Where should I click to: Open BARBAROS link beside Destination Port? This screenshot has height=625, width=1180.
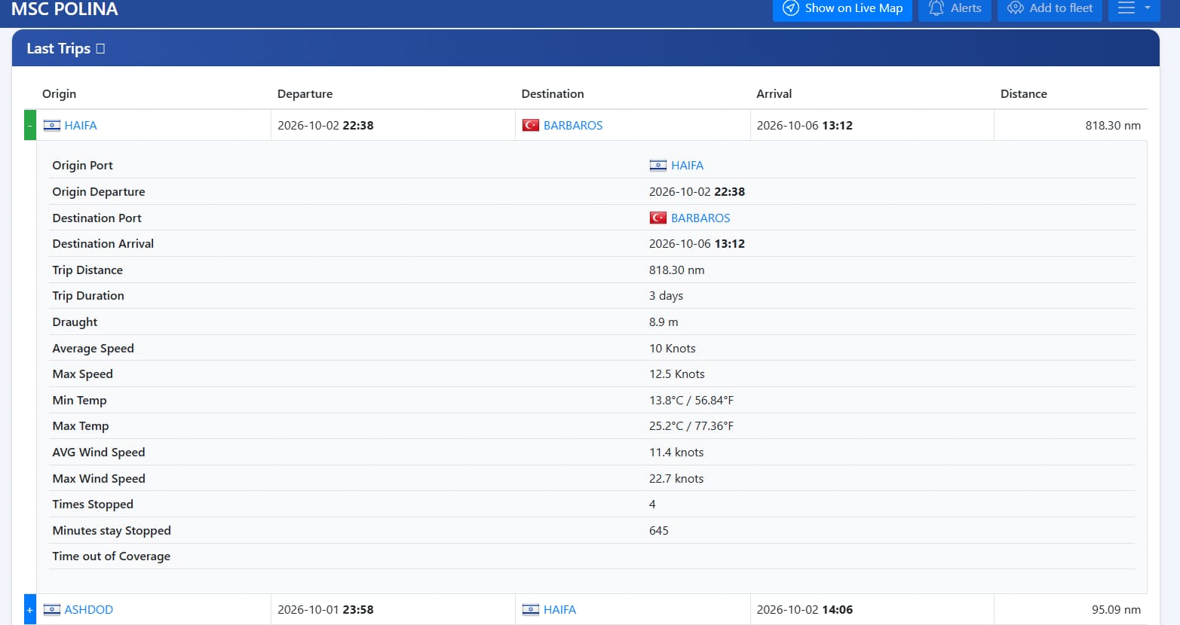700,218
